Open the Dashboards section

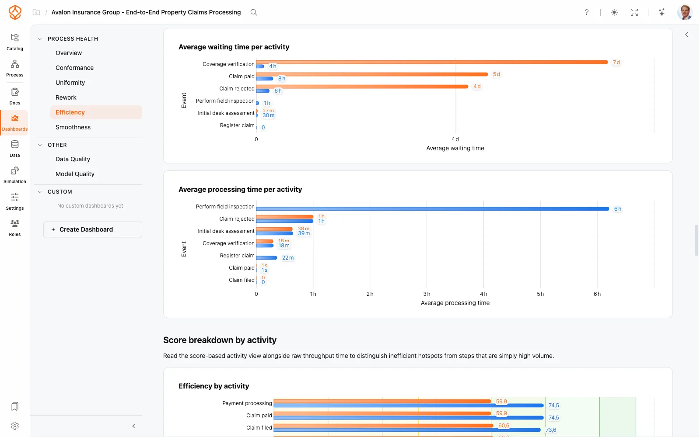15,123
